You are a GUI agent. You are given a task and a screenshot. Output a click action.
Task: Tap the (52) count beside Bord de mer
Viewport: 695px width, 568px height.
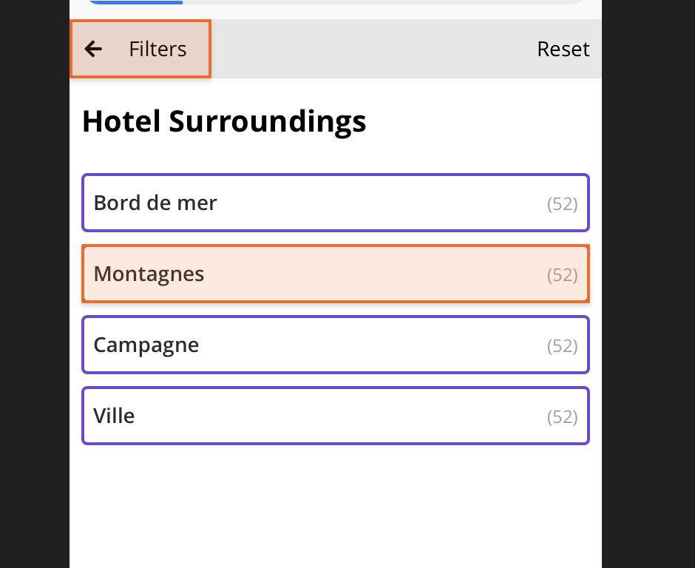562,203
